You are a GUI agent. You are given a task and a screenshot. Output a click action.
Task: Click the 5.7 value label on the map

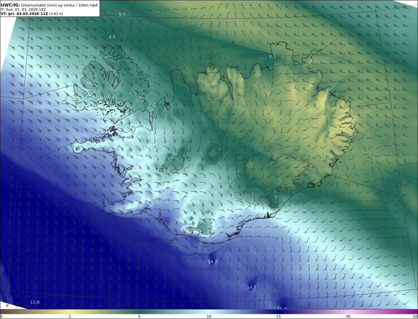(122, 15)
